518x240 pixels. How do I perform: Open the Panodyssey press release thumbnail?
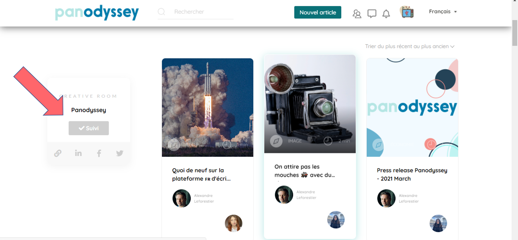(412, 107)
